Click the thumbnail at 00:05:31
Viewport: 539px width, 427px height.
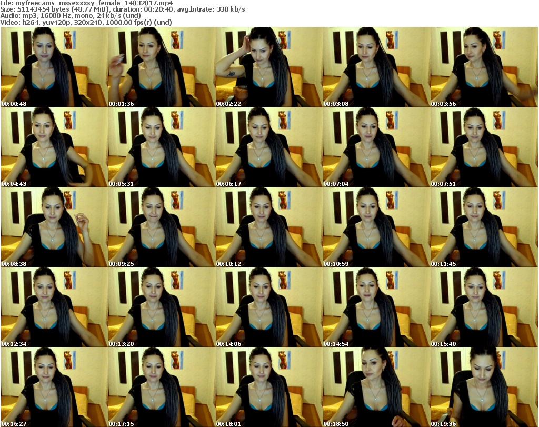162,147
